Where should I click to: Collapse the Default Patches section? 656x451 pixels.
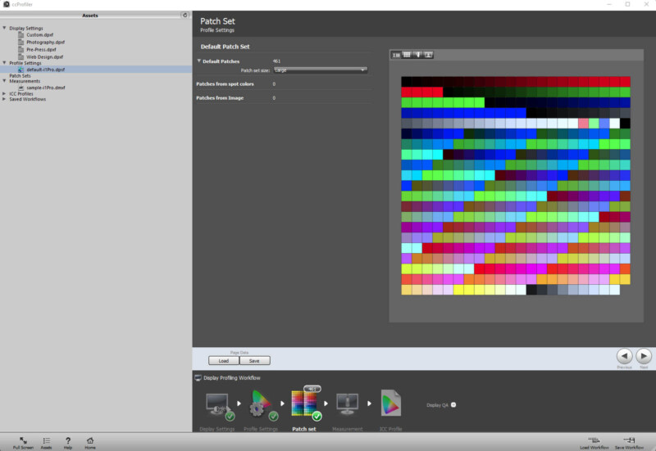(199, 61)
